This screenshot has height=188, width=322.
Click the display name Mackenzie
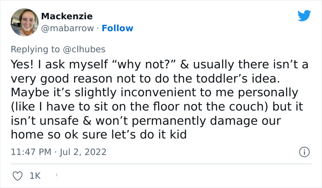(67, 16)
